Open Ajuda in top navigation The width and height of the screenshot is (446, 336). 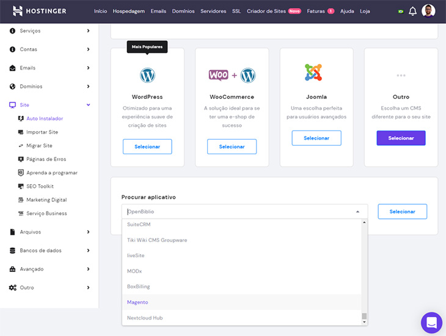point(347,12)
